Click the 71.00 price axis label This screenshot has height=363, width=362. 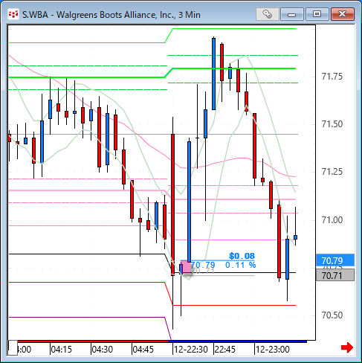pos(332,220)
